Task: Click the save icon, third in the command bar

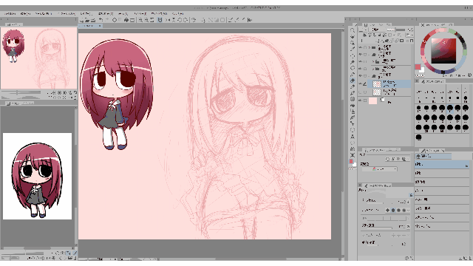Action: click(x=93, y=20)
